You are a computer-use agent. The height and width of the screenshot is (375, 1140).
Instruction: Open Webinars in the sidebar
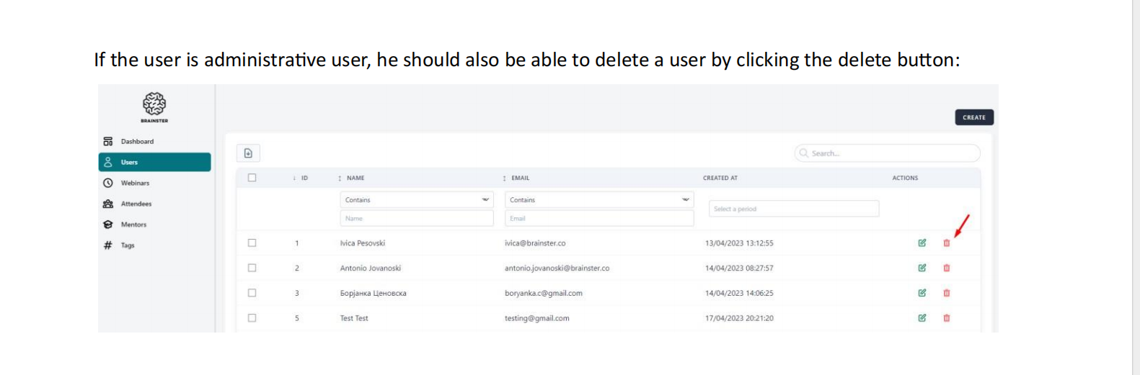click(x=135, y=183)
